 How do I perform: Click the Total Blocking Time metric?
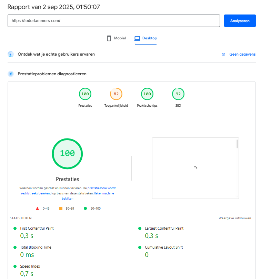pos(36,247)
